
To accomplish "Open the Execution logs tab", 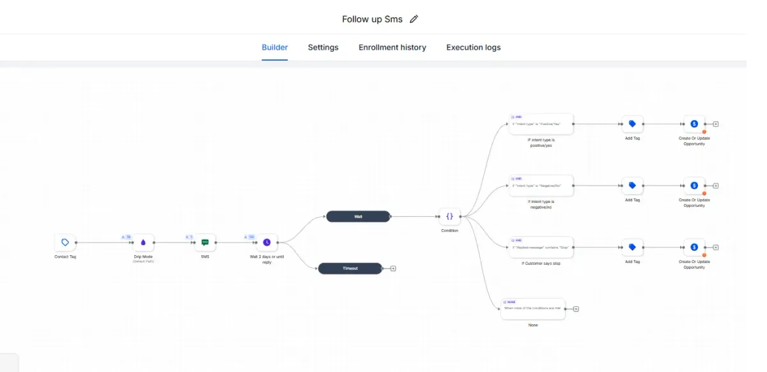I will click(474, 47).
